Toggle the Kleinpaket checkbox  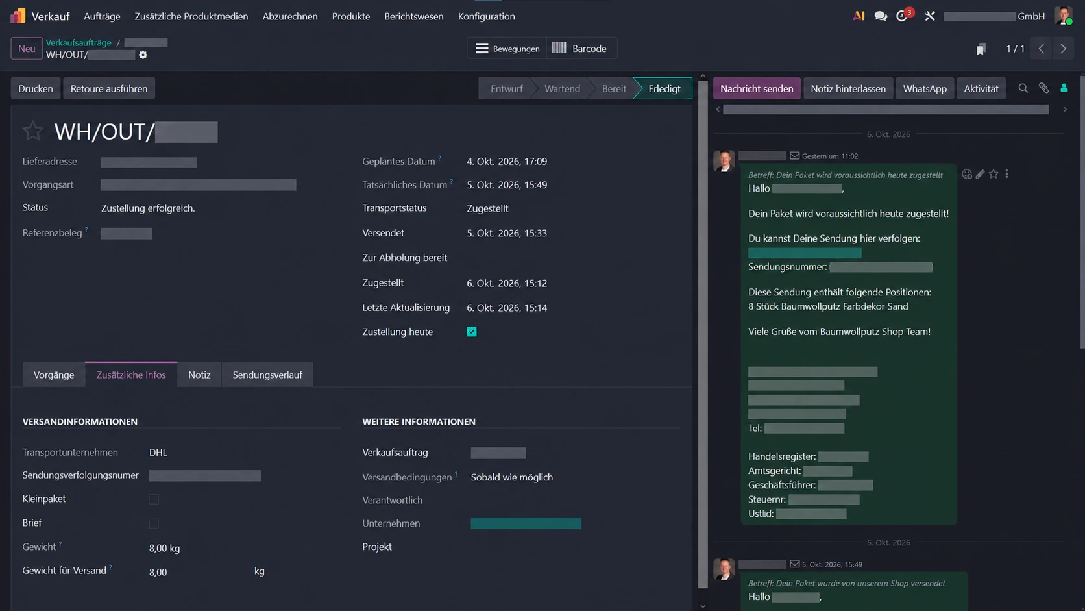[x=154, y=499]
